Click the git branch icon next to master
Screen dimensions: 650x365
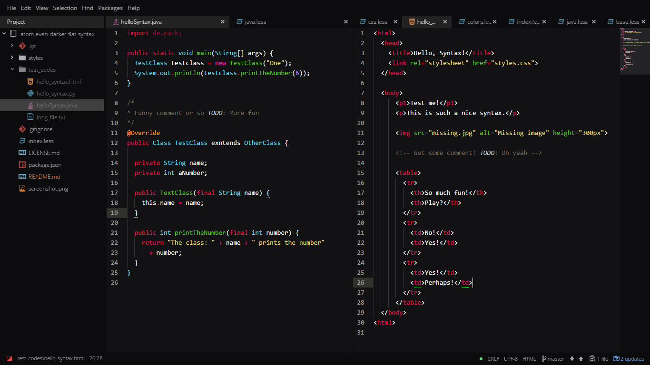[x=544, y=359]
